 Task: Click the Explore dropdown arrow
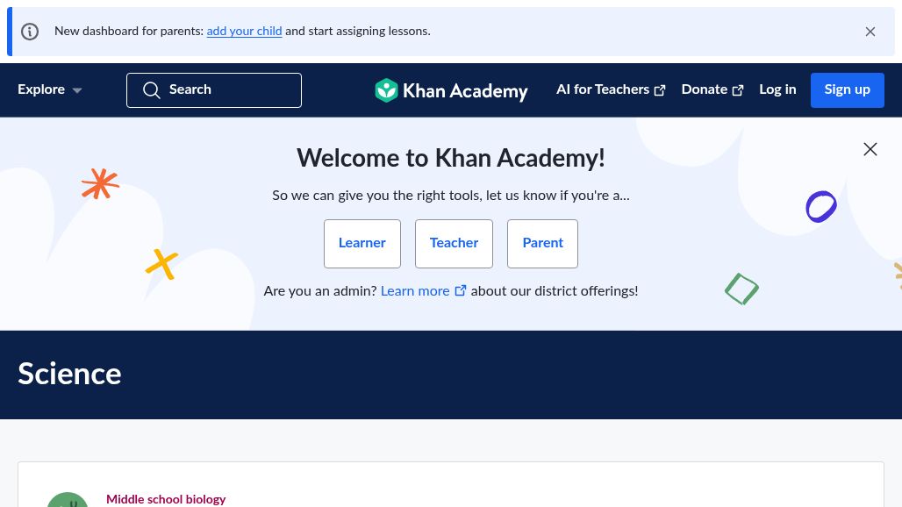click(77, 90)
